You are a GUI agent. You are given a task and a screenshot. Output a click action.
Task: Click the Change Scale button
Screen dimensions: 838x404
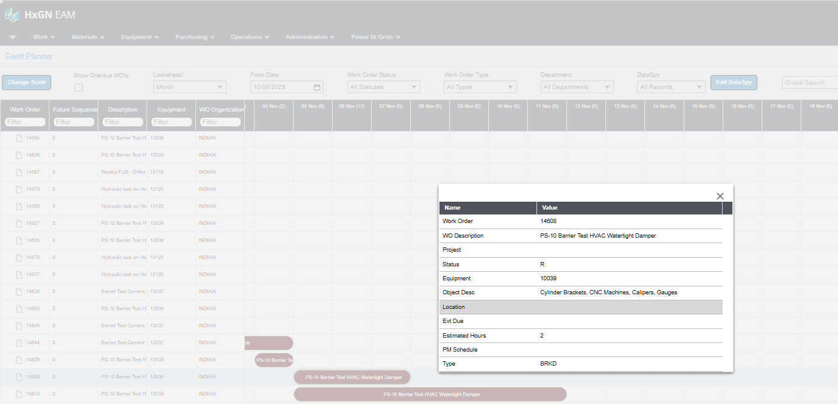(26, 82)
